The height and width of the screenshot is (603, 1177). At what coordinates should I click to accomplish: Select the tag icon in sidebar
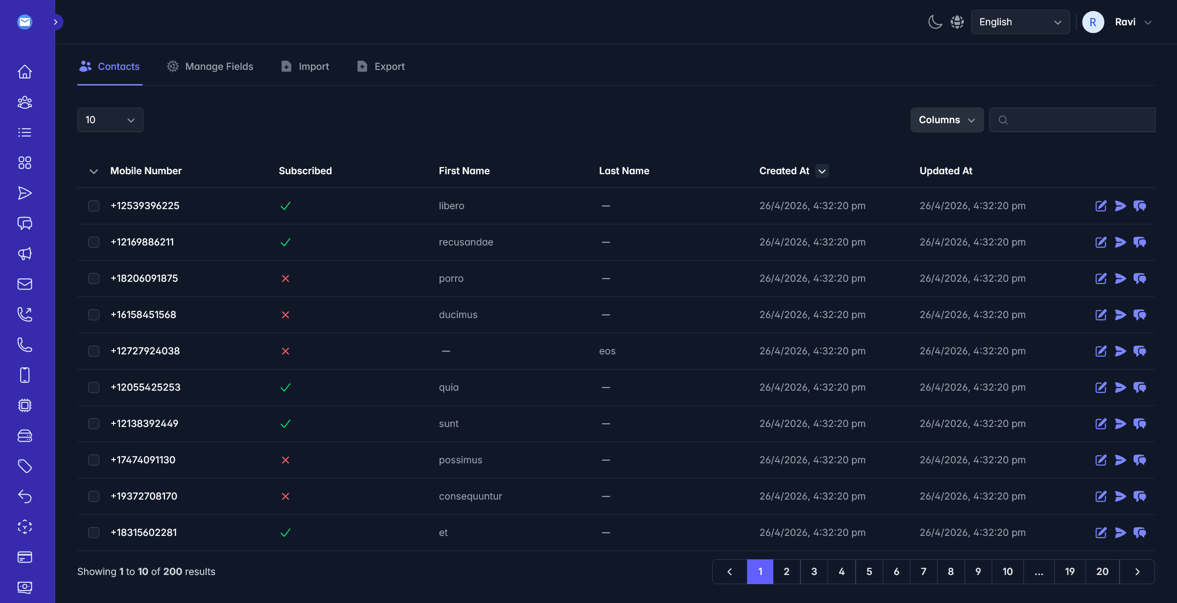point(25,466)
